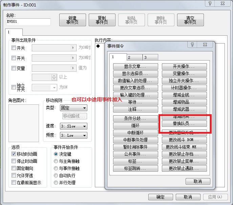This screenshot has height=205, width=233.
Task: Click the 注释 command button
Action: click(x=135, y=109)
